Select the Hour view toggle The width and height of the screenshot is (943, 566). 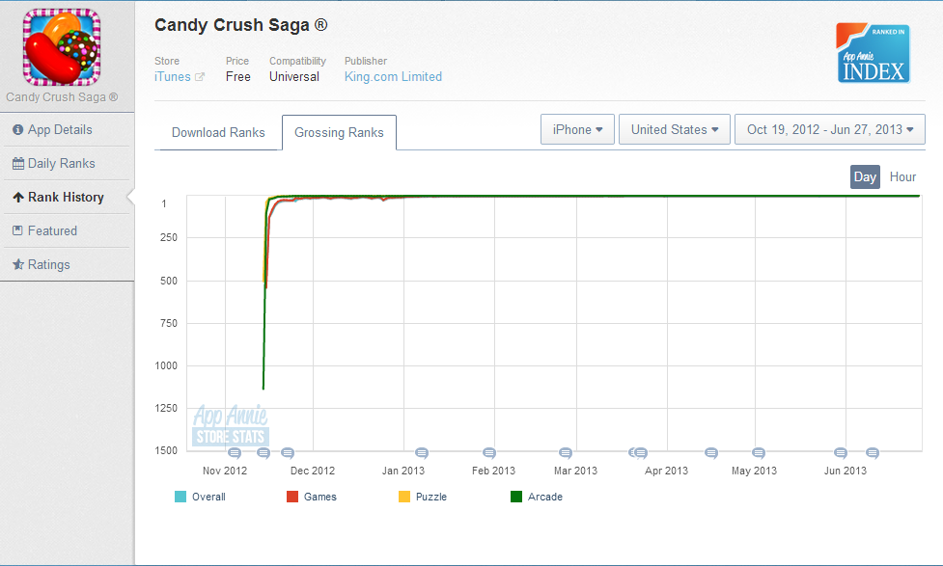[902, 176]
